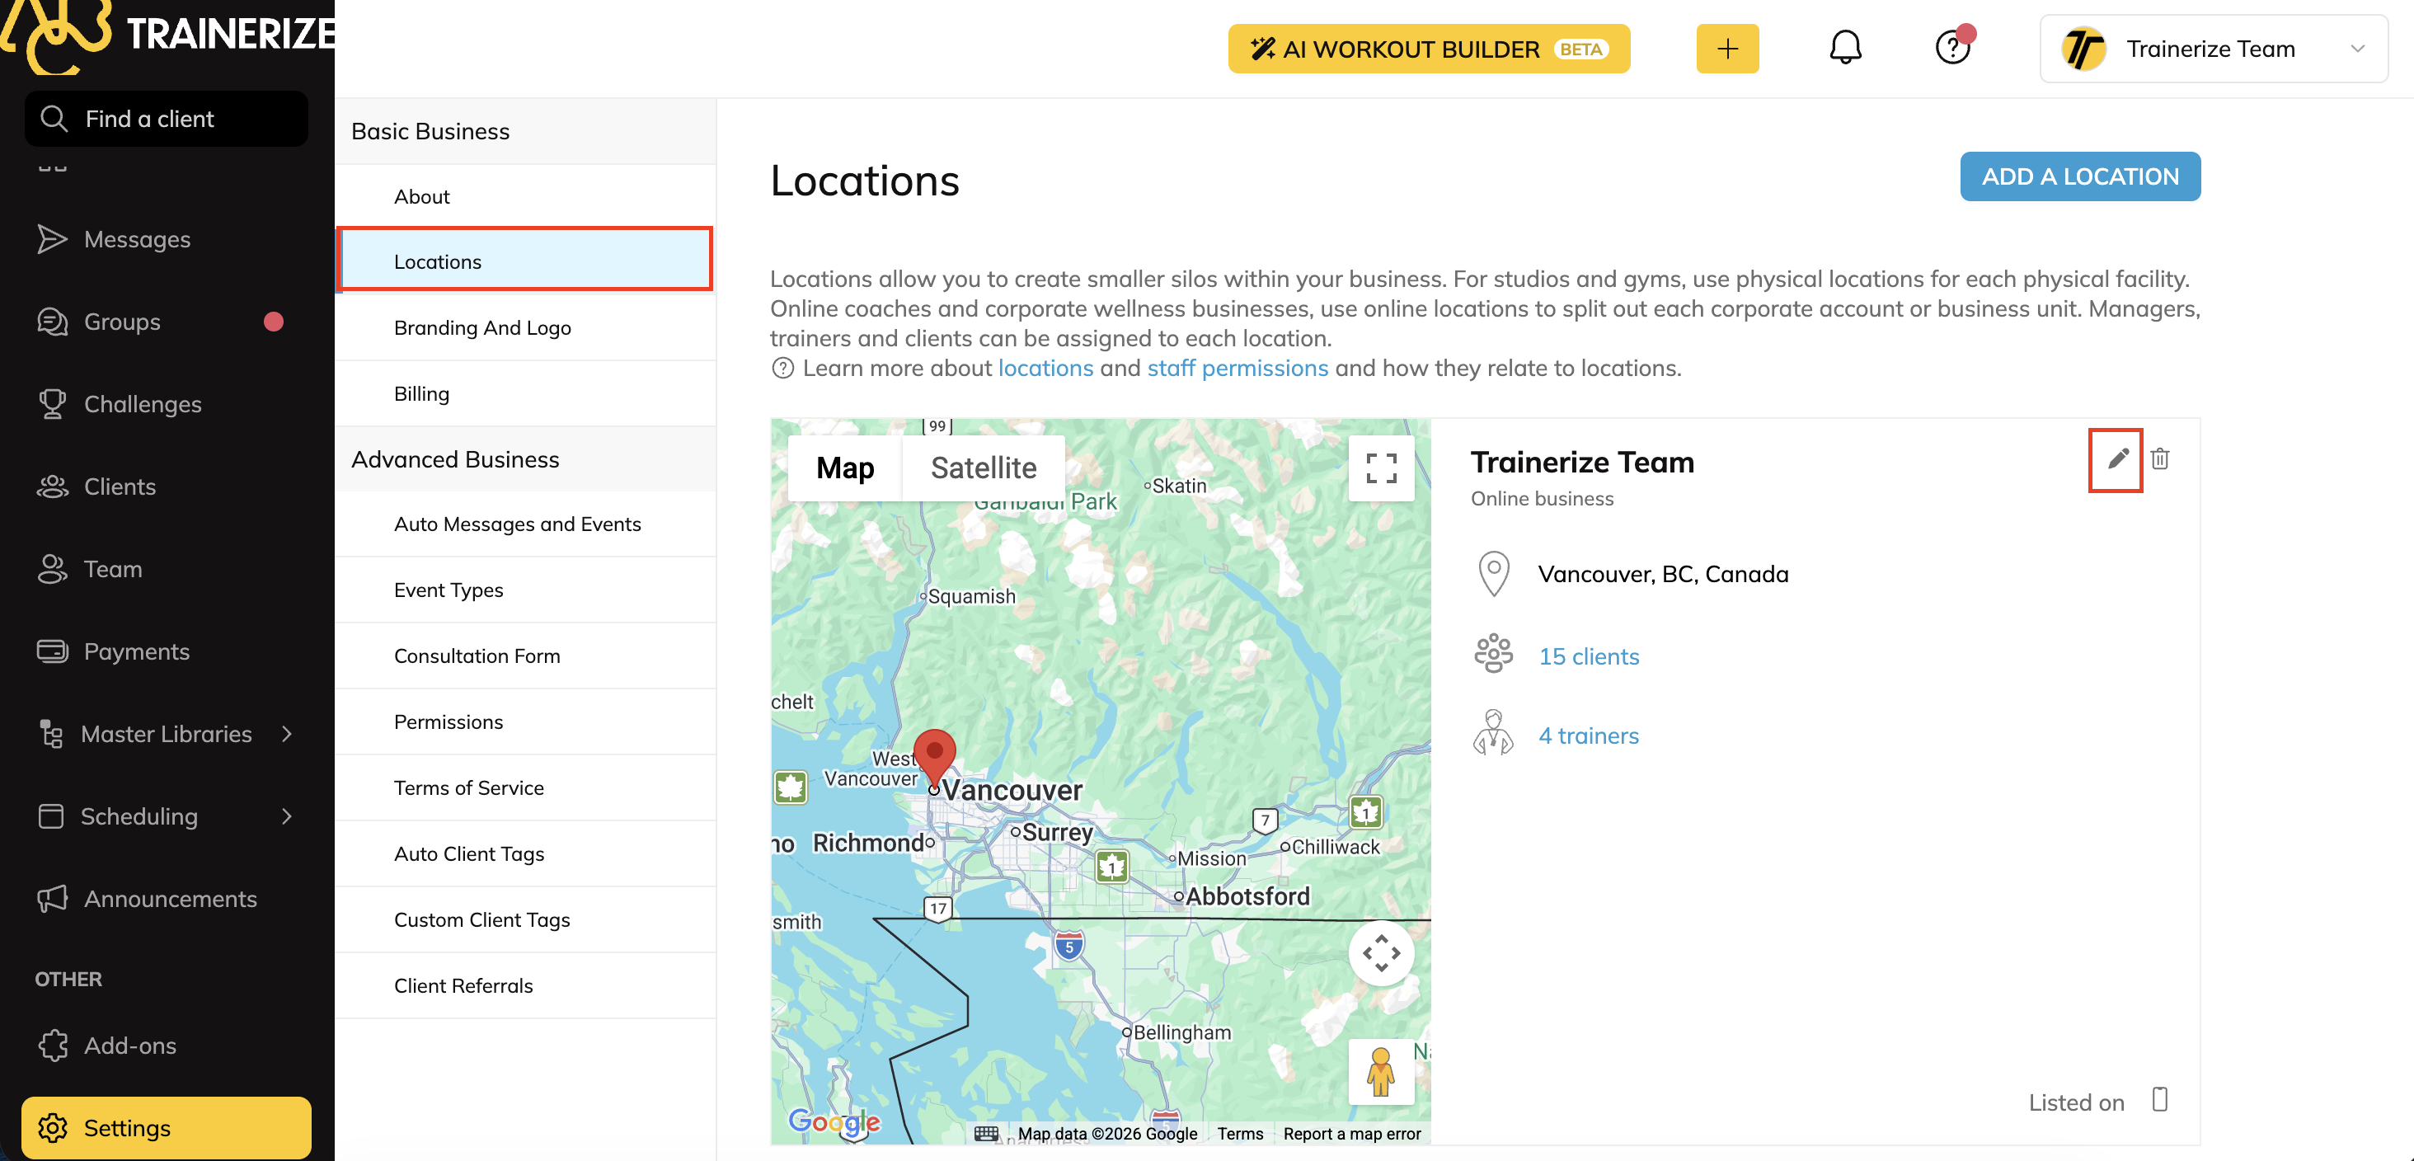Image resolution: width=2414 pixels, height=1161 pixels.
Task: View the 15 clients link
Action: [1589, 657]
